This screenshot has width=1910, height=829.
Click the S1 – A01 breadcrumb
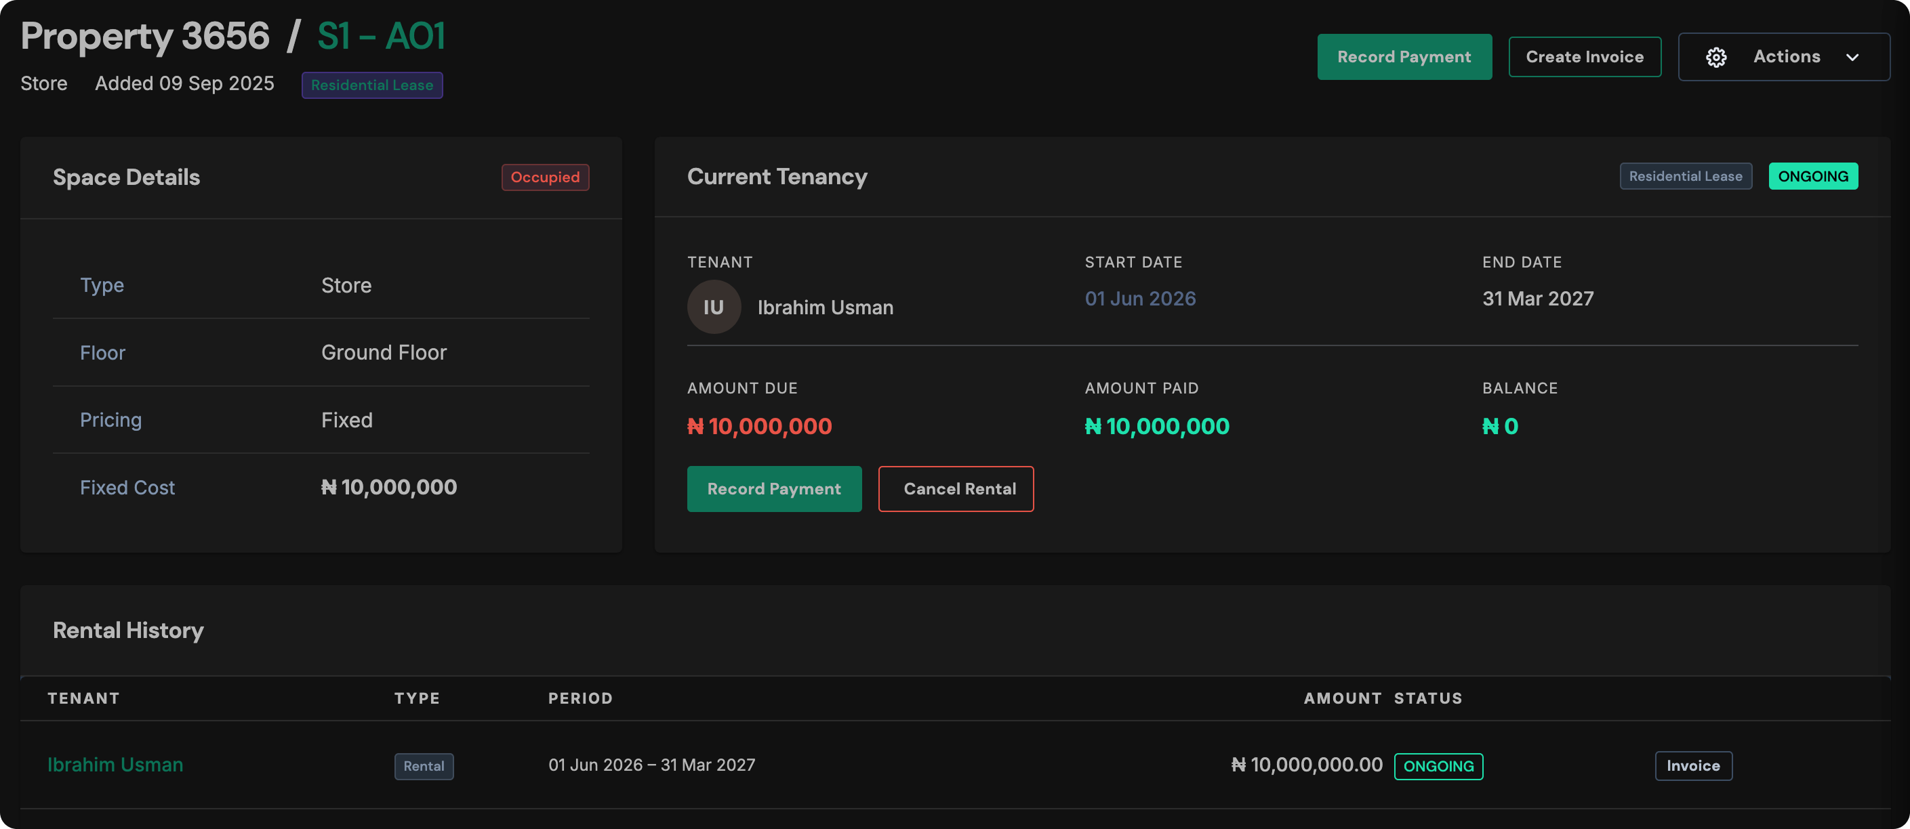pyautogui.click(x=381, y=37)
